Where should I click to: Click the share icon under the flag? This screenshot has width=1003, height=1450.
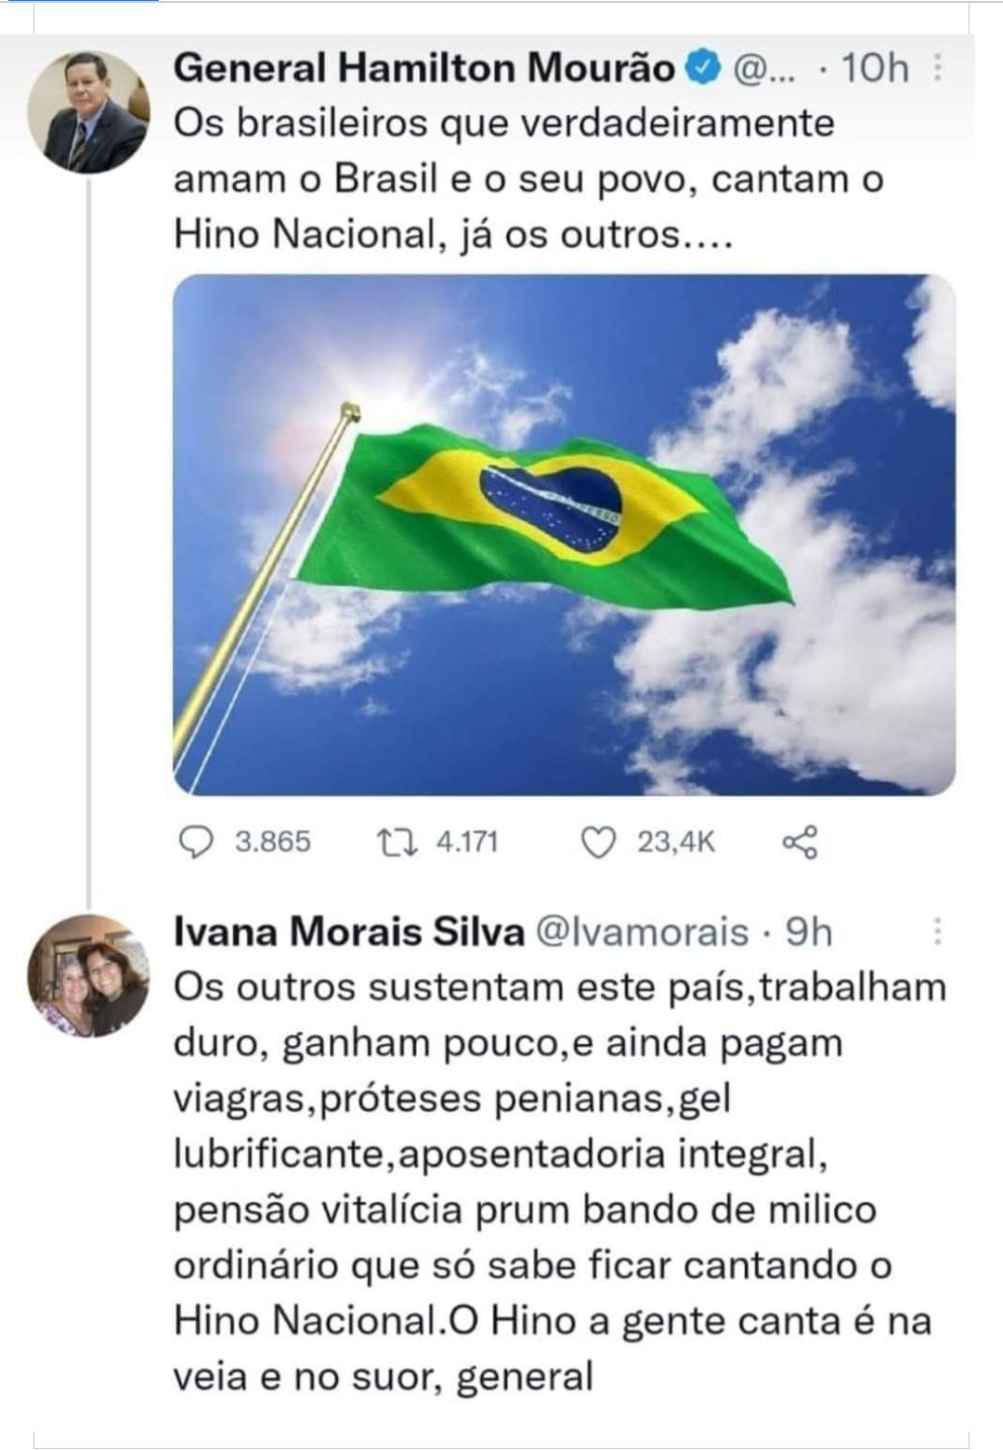point(801,842)
